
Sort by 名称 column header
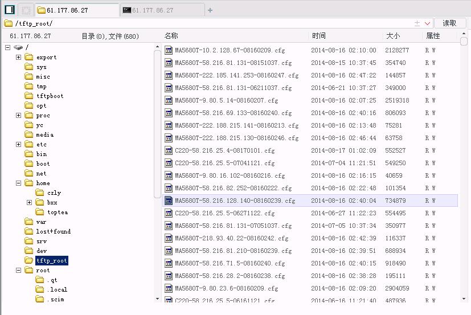pyautogui.click(x=171, y=36)
